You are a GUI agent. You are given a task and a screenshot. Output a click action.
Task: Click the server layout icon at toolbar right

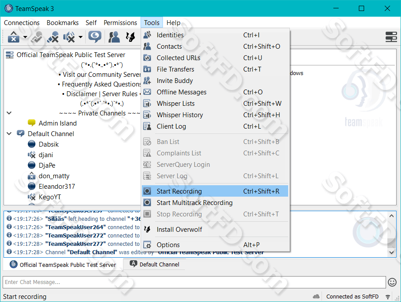(x=391, y=37)
